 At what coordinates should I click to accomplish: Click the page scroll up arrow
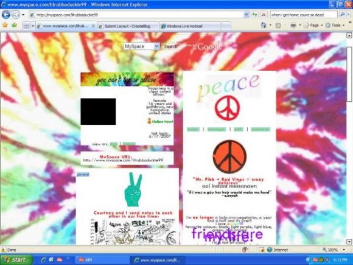[x=349, y=35]
